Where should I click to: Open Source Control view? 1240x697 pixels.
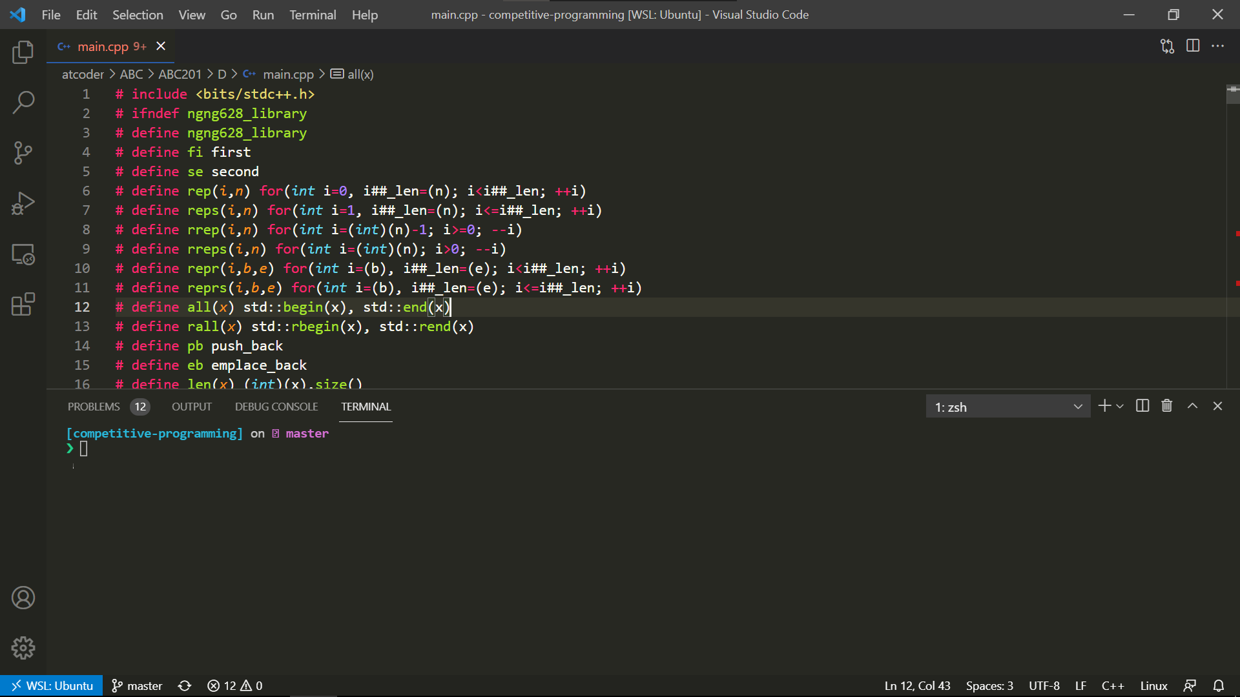[23, 153]
